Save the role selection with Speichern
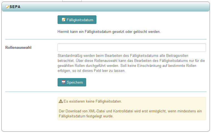The height and width of the screenshot is (133, 211). pos(72,82)
